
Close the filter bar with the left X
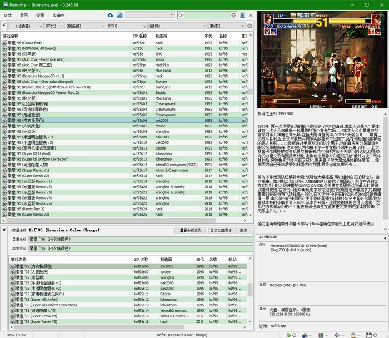(x=4, y=26)
